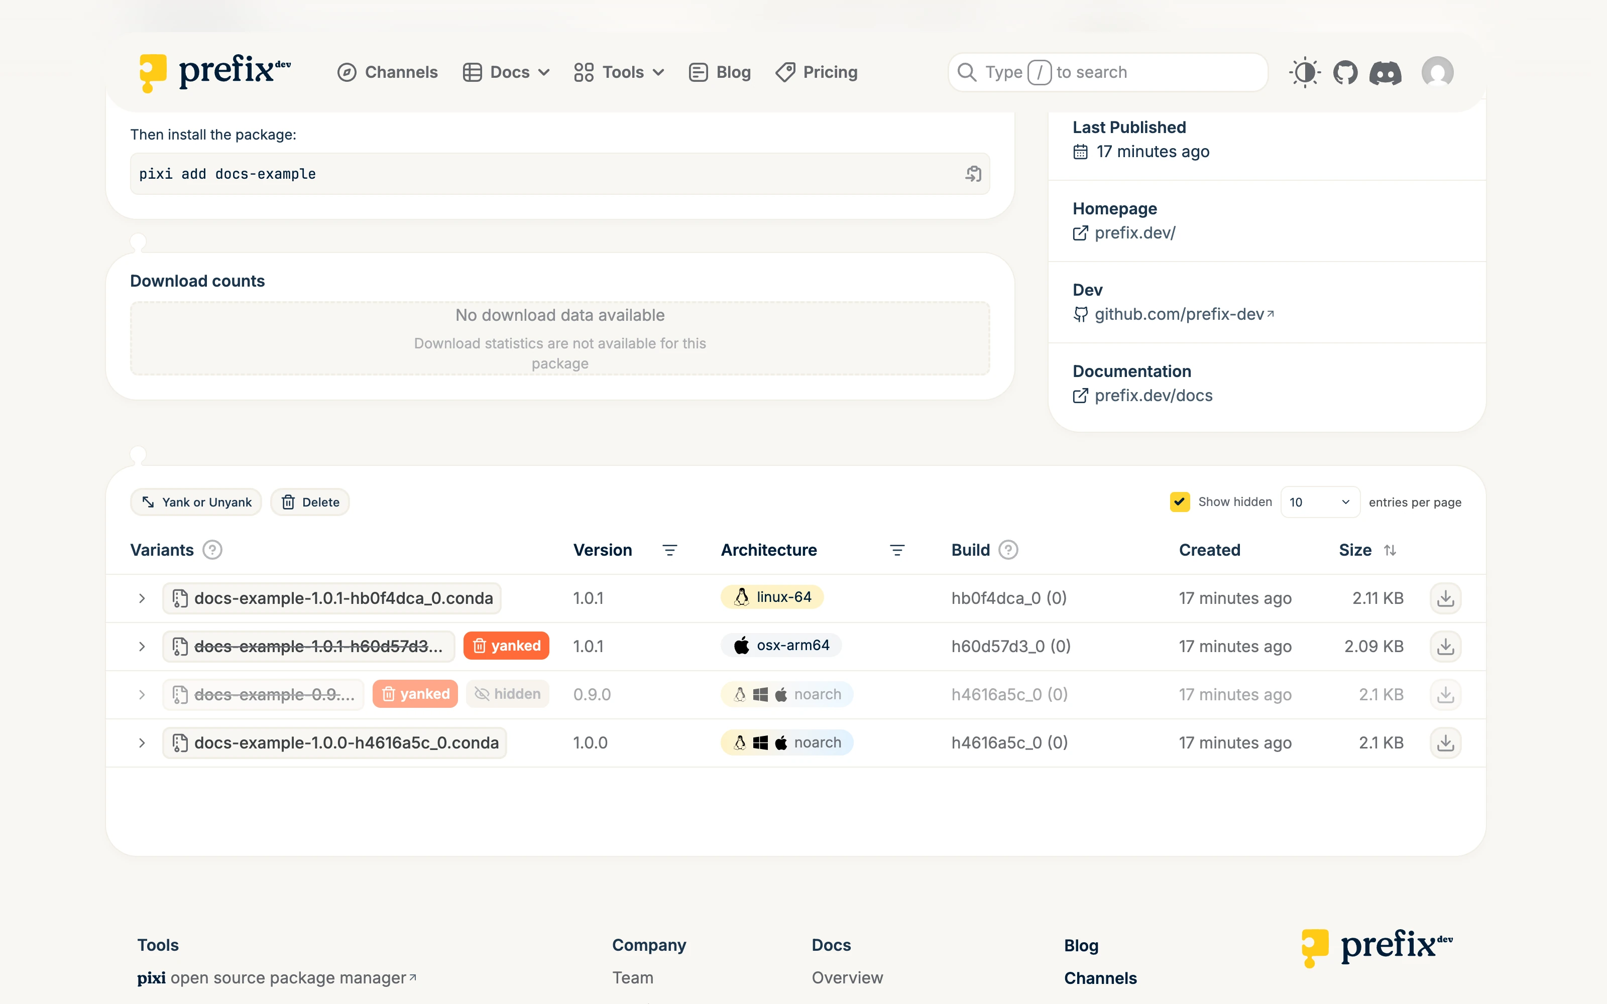Open the Blog navbar item
The height and width of the screenshot is (1004, 1607).
720,72
